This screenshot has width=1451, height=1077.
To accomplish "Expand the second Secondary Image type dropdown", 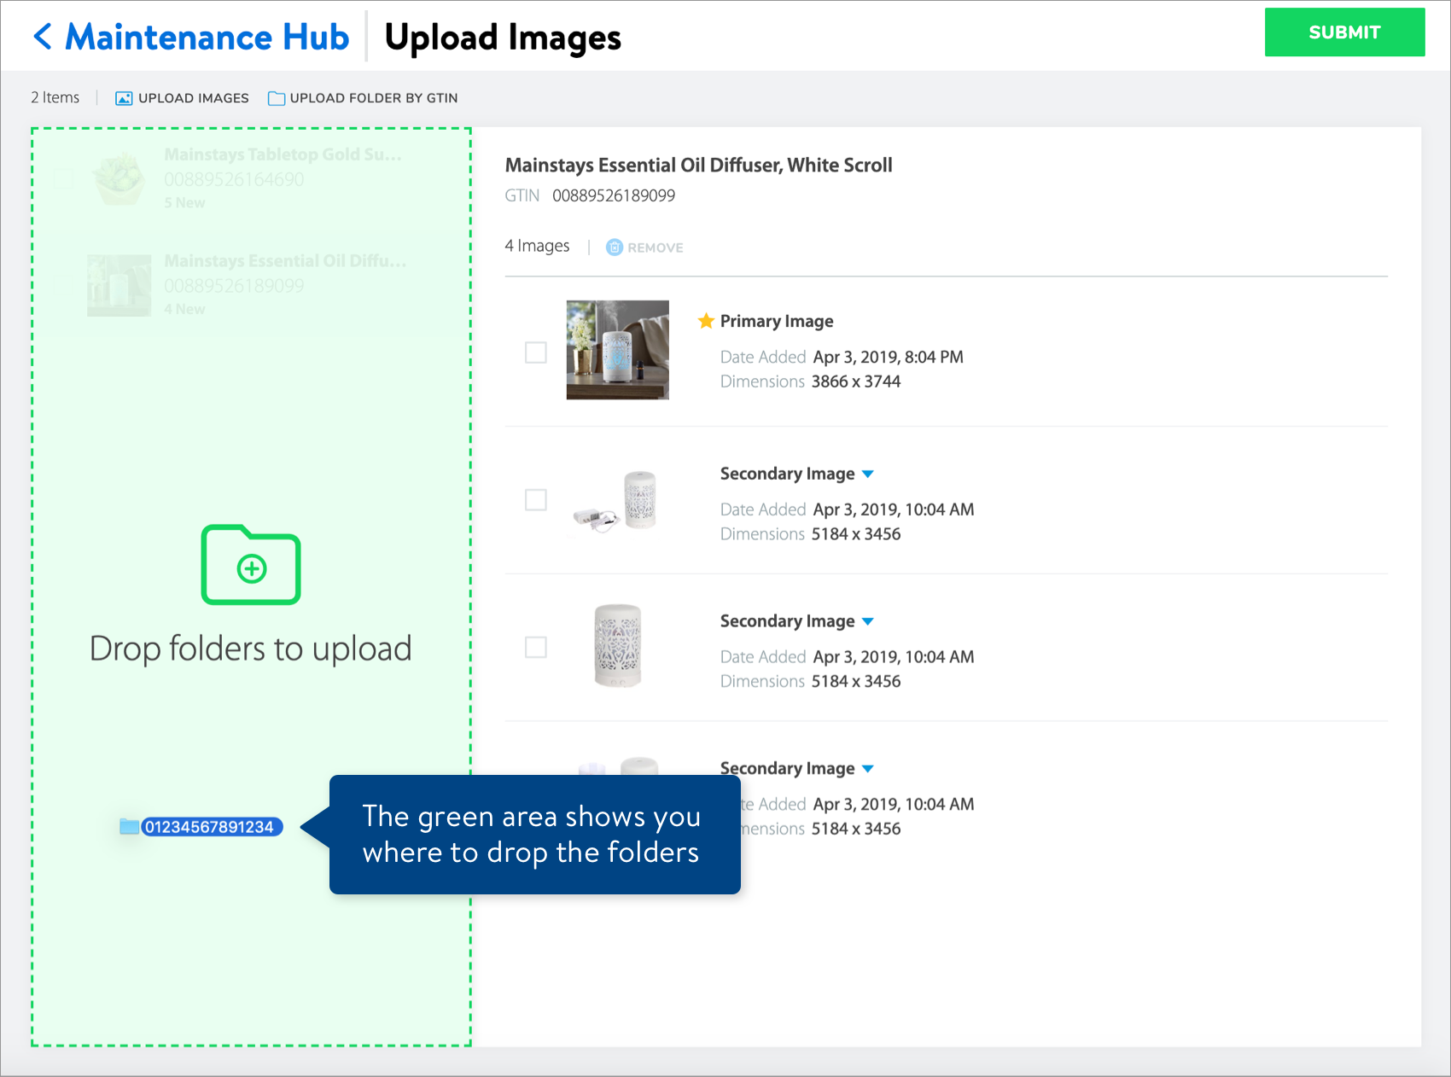I will point(868,622).
